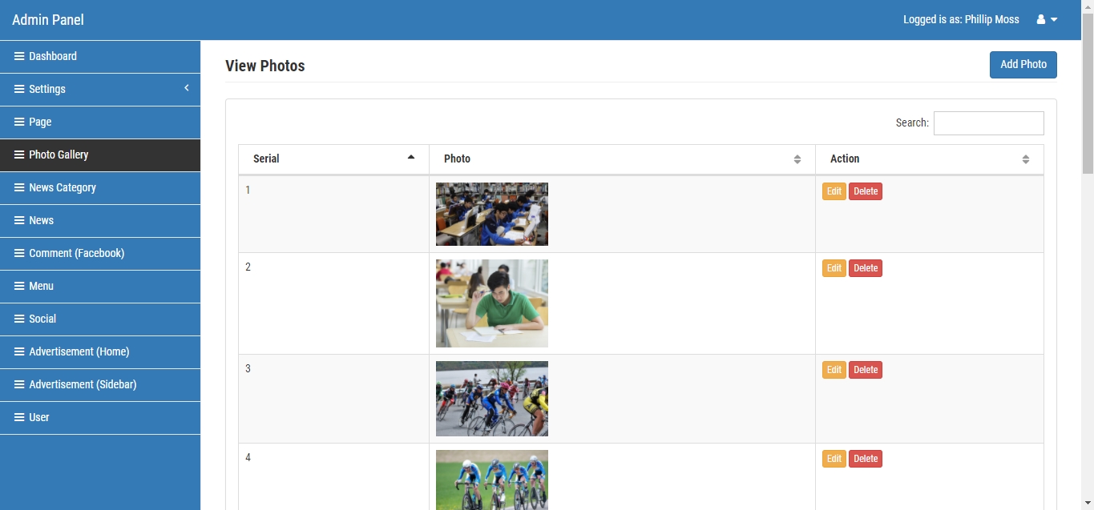Edit the photo in row 1
Screen dimensions: 1094x510
(834, 191)
